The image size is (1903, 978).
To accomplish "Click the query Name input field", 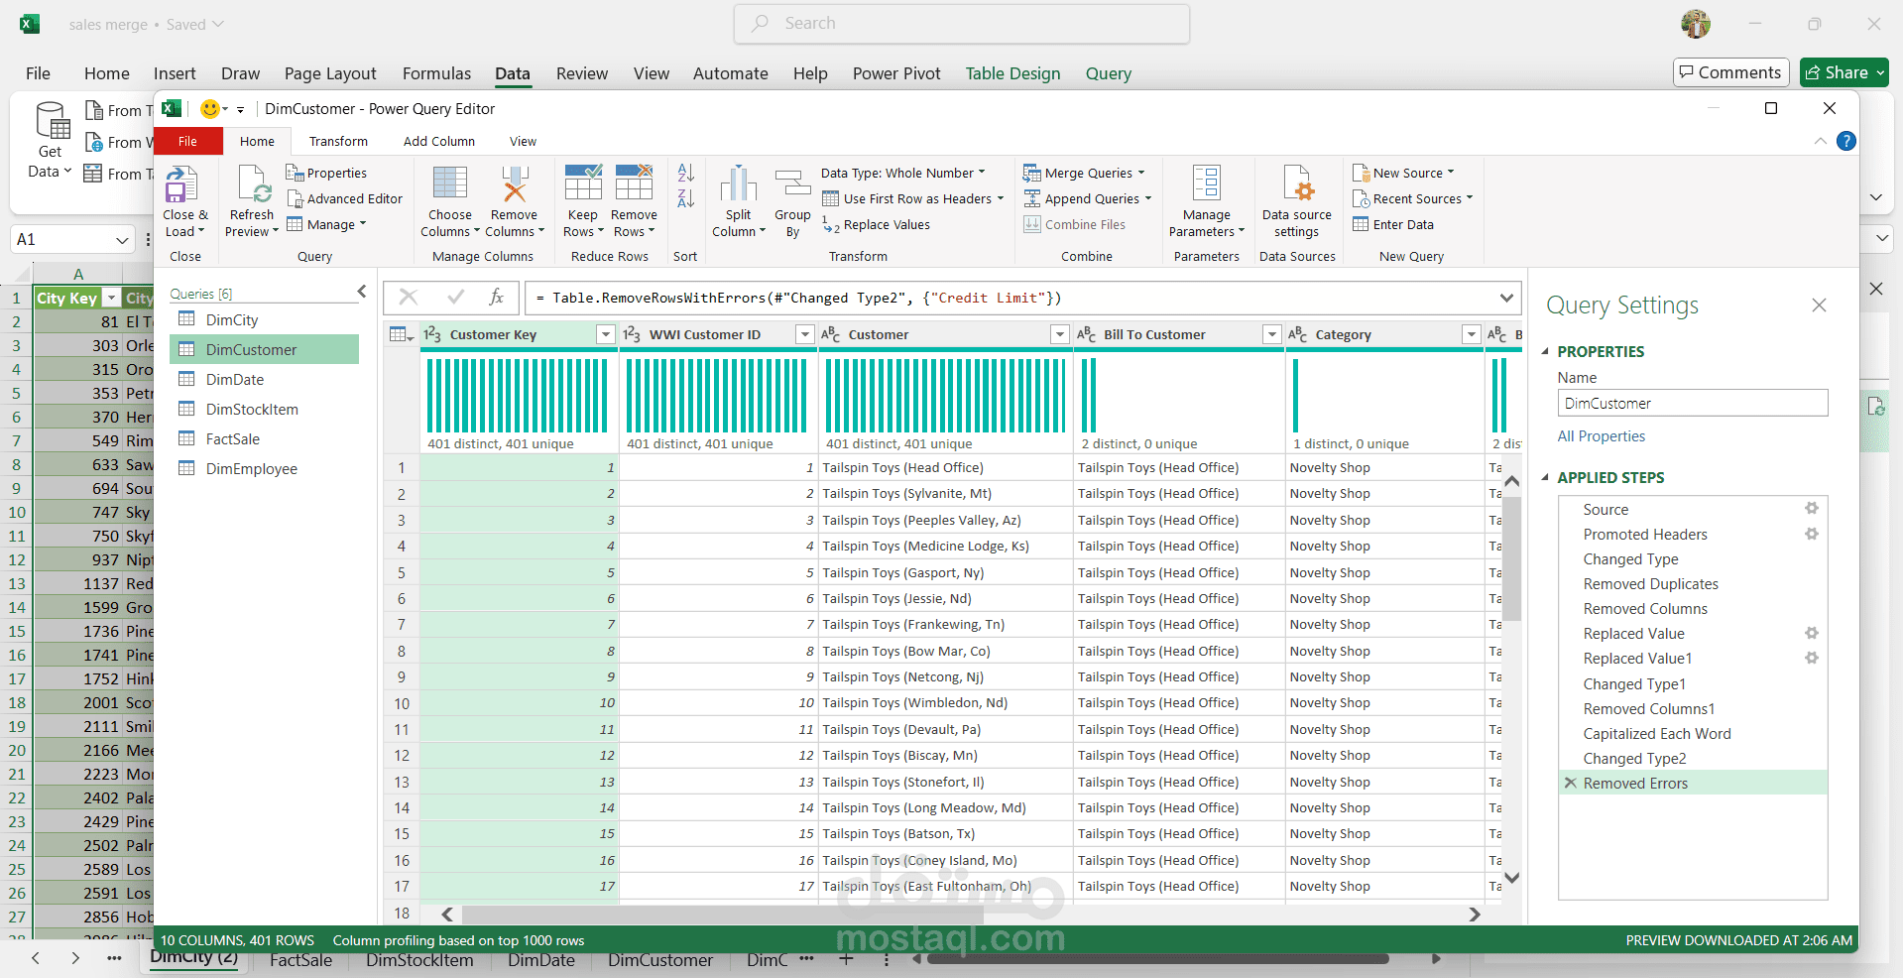I will pos(1692,404).
